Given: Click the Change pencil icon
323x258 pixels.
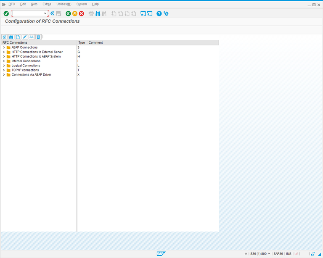Looking at the screenshot, I should pos(25,37).
